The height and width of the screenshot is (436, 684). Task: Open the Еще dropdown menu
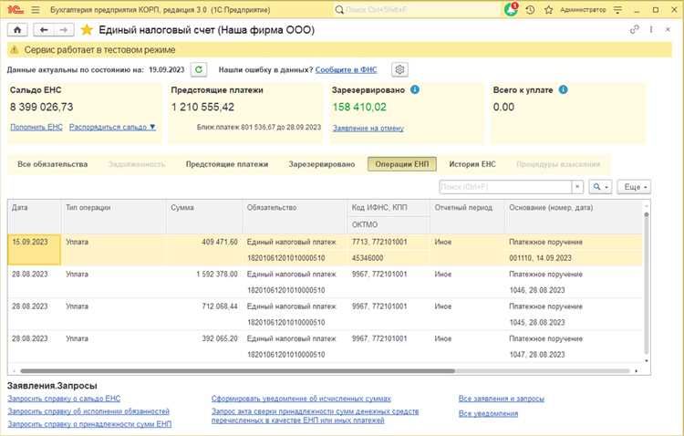coord(633,186)
